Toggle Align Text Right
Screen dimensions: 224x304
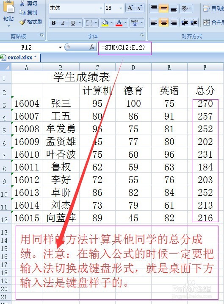click(174, 22)
